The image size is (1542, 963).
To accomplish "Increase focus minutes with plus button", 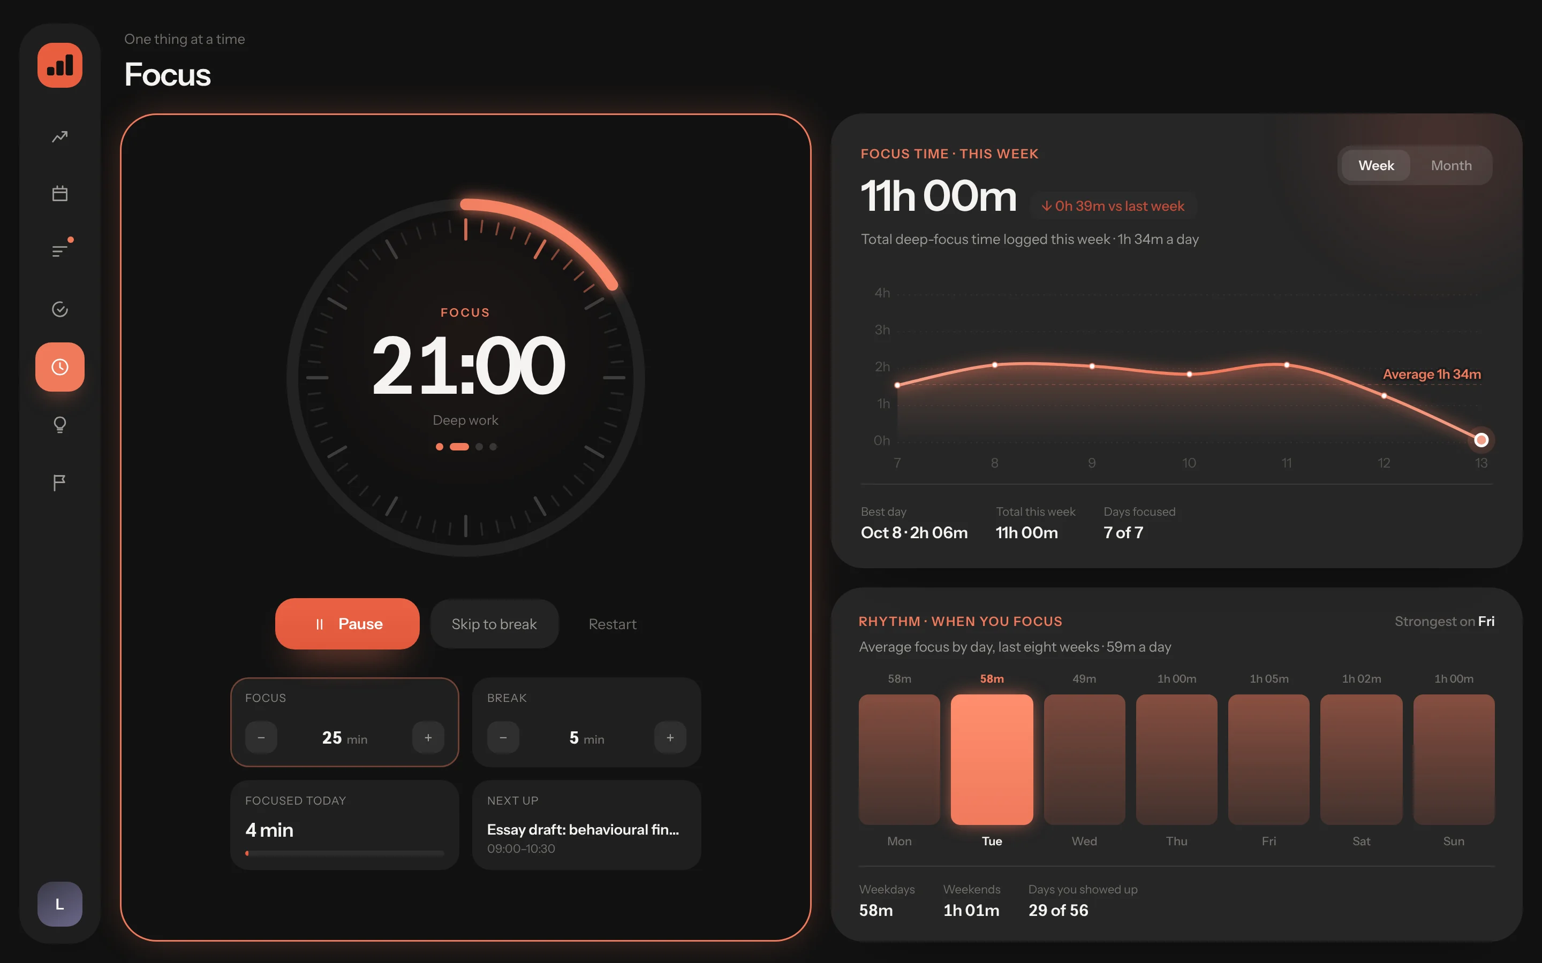I will (428, 738).
